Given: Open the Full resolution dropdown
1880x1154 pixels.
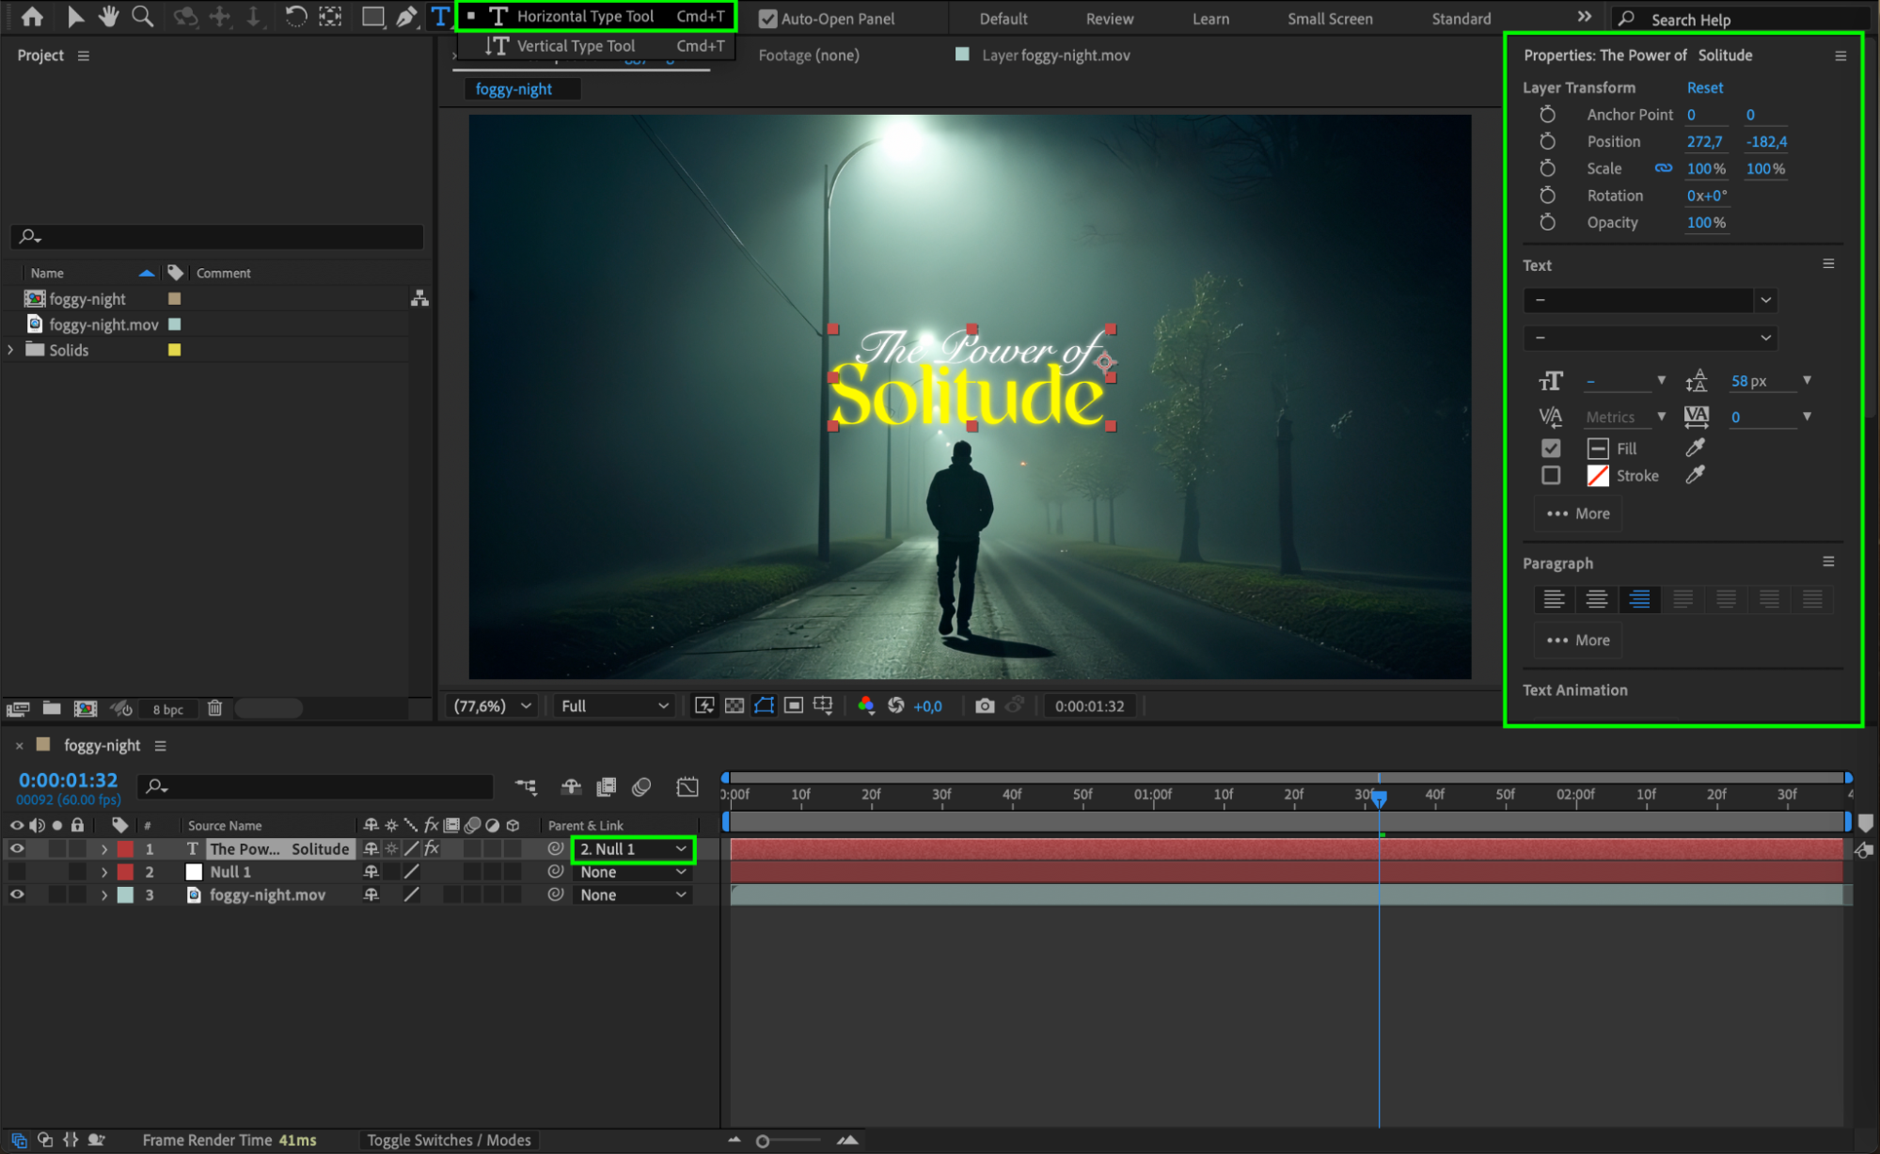Looking at the screenshot, I should coord(614,705).
